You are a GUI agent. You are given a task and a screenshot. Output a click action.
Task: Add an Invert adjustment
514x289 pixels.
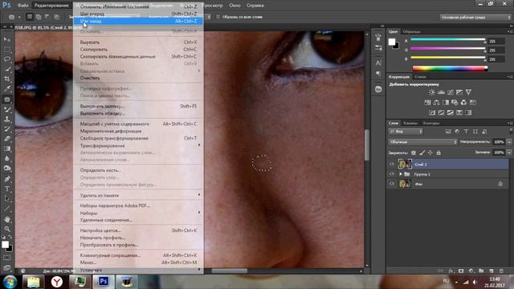(x=432, y=112)
